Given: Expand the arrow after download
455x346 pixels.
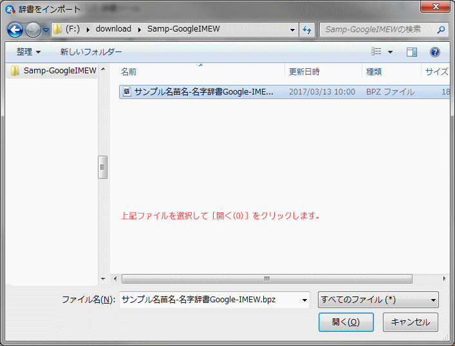Looking at the screenshot, I should tap(140, 30).
